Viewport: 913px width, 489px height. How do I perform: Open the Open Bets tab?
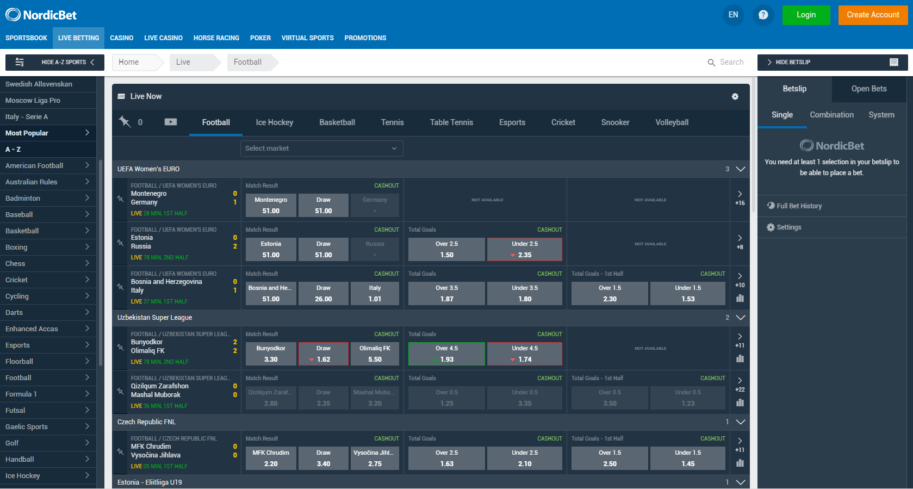pyautogui.click(x=869, y=89)
